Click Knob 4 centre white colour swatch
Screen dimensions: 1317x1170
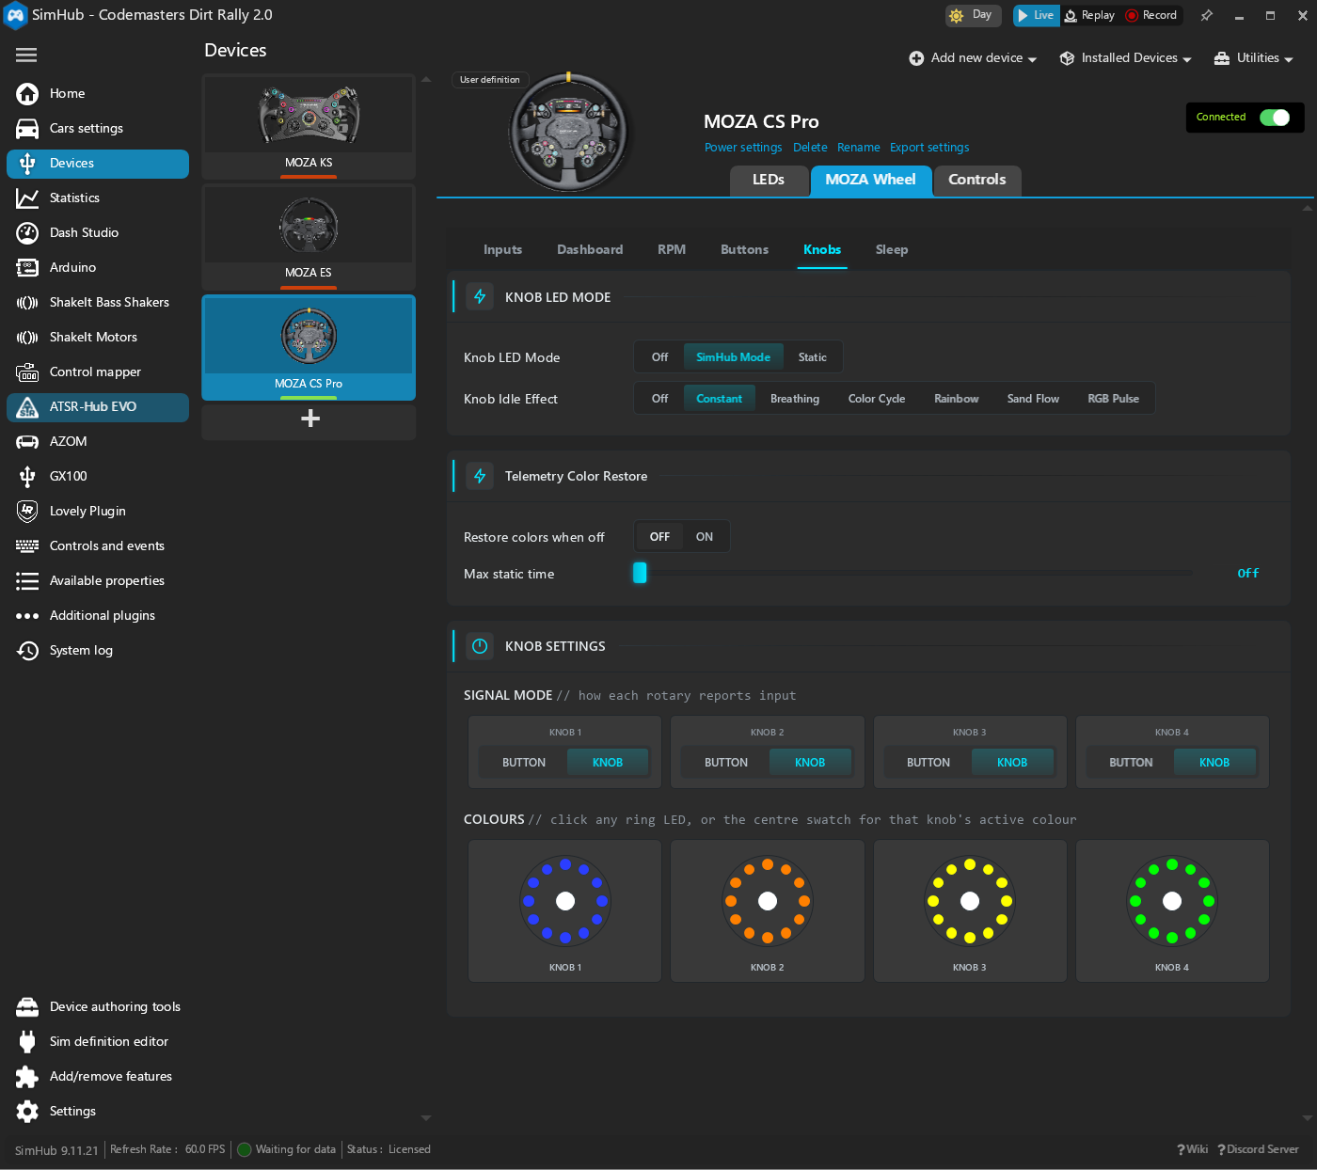click(1172, 901)
